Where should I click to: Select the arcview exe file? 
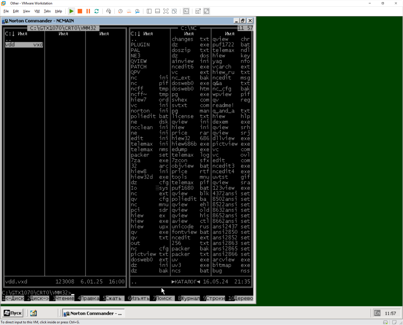231,260
